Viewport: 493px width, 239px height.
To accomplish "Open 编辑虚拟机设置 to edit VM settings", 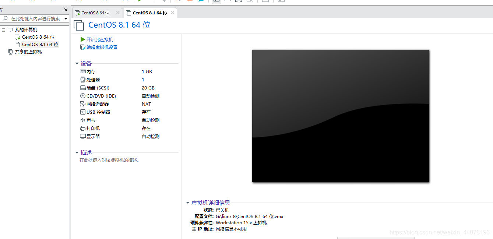I will [x=99, y=48].
